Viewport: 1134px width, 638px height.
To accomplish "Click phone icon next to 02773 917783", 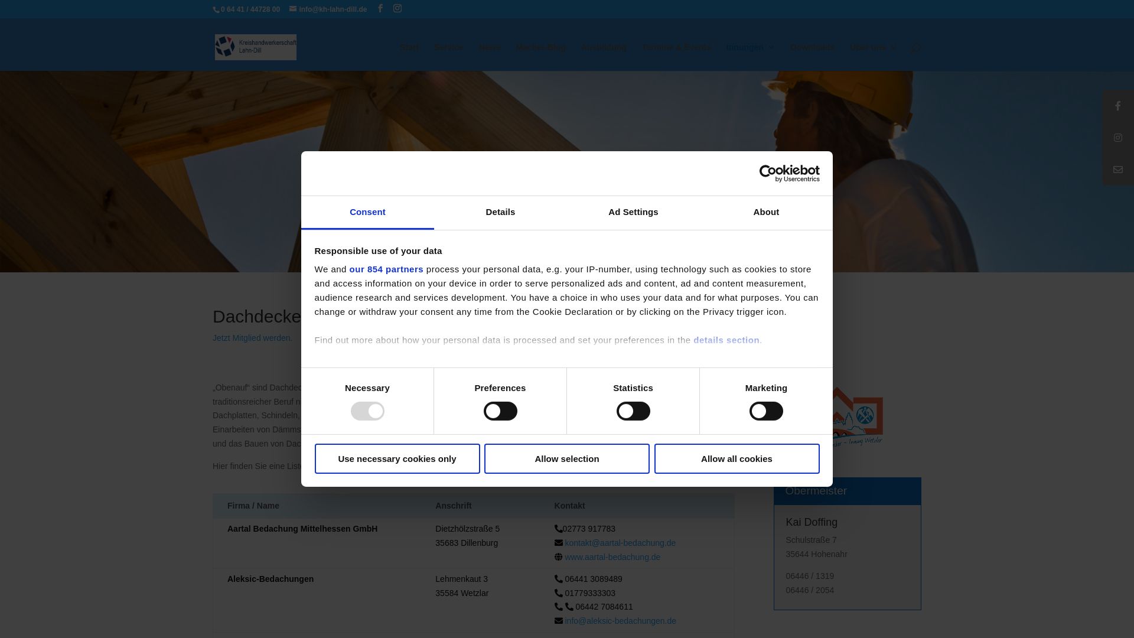I will tap(558, 529).
